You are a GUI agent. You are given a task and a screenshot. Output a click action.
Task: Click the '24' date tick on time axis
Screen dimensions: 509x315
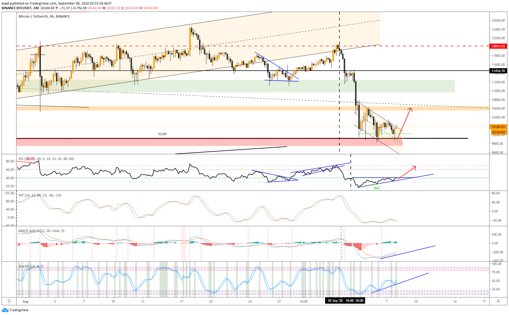250,301
